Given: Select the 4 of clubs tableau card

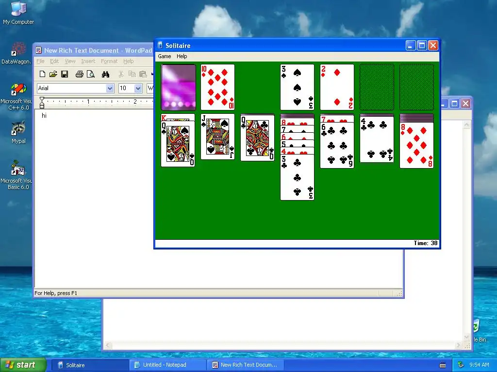Looking at the screenshot, I should [x=377, y=139].
